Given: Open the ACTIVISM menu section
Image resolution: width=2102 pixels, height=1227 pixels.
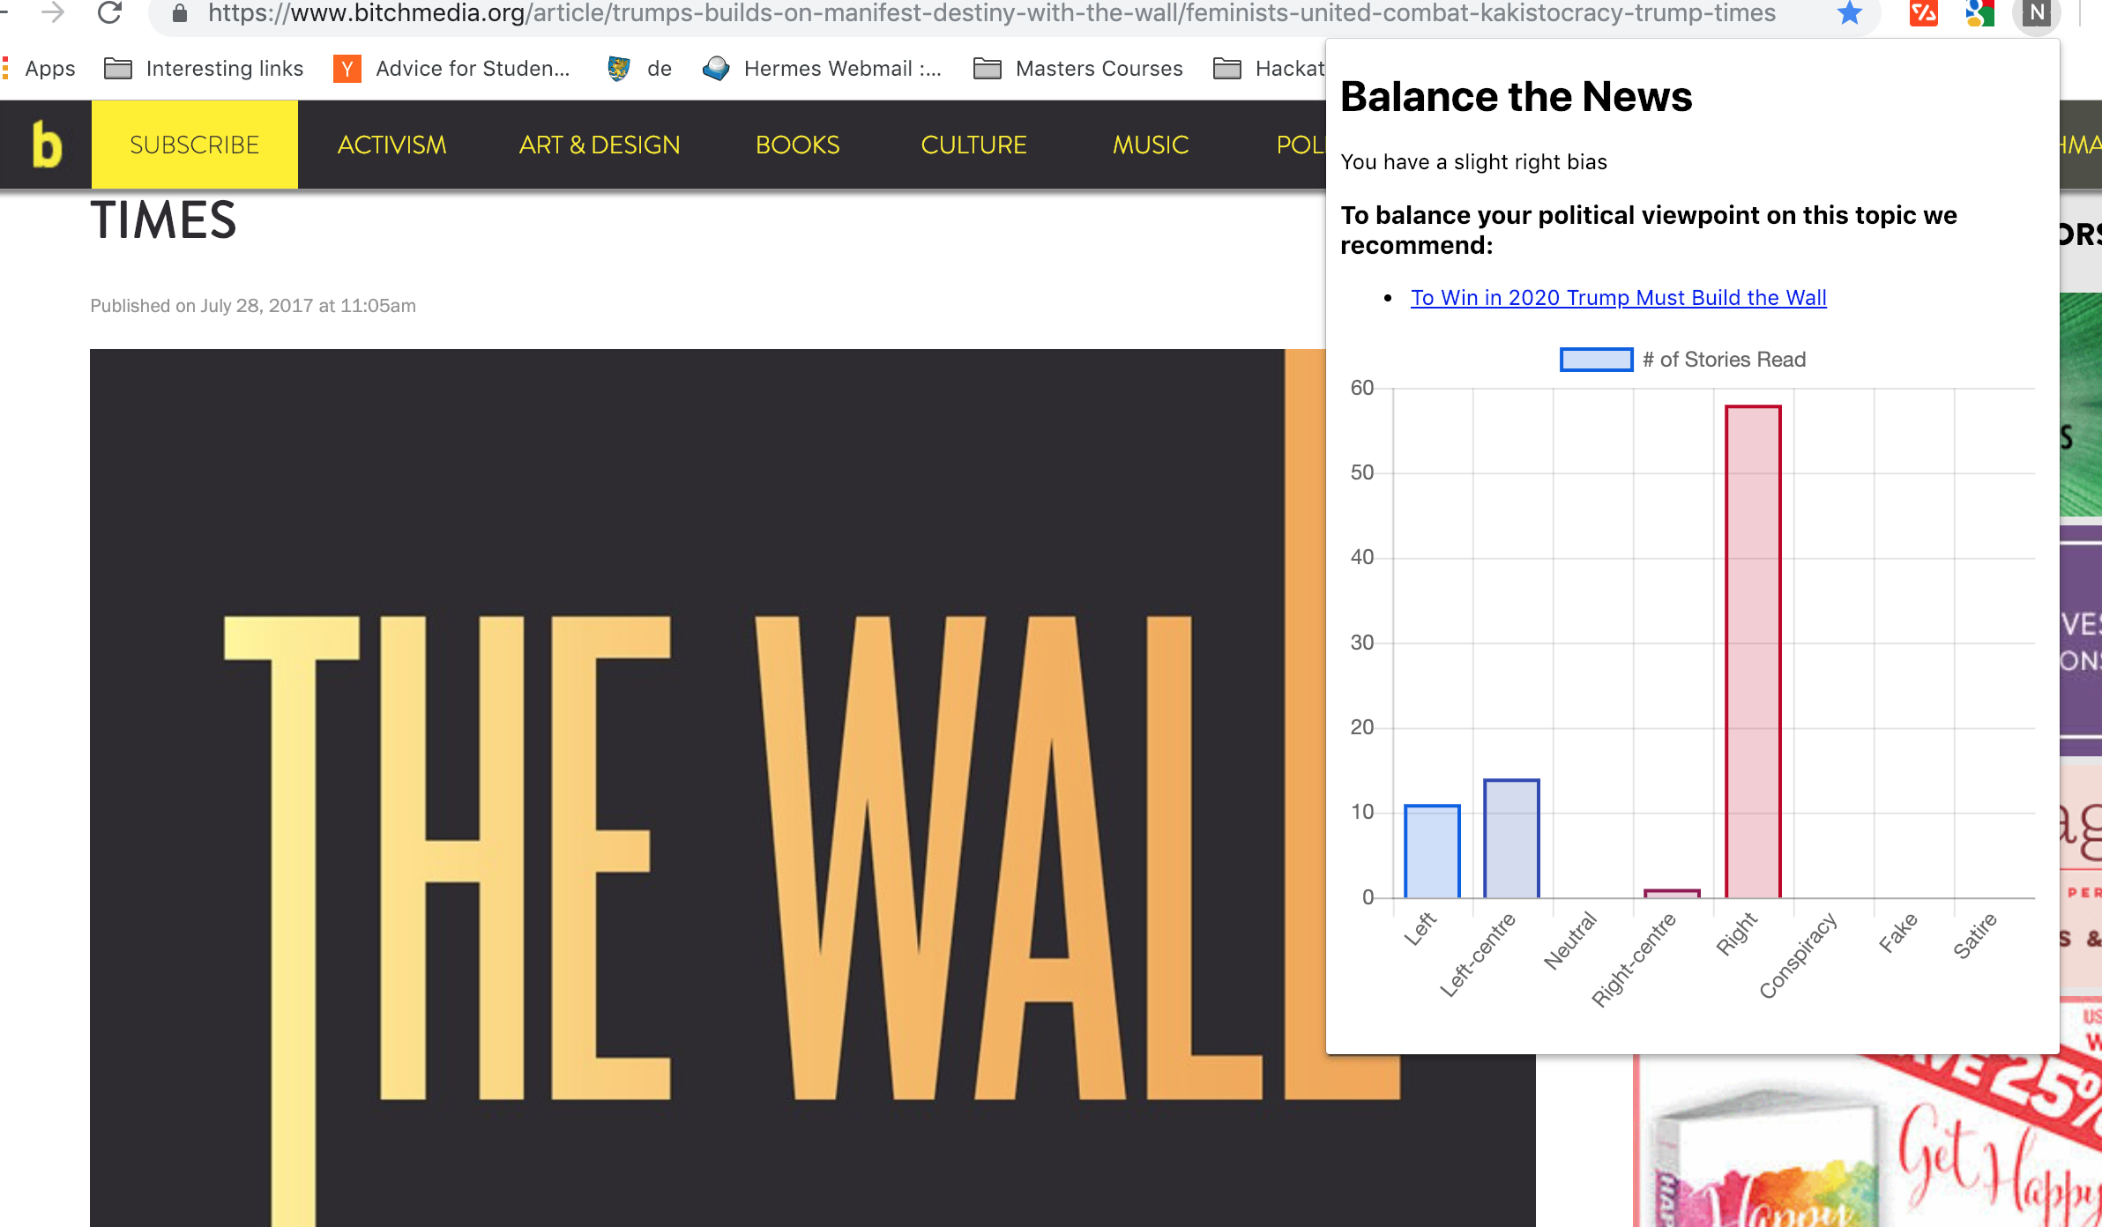Looking at the screenshot, I should click(x=391, y=145).
